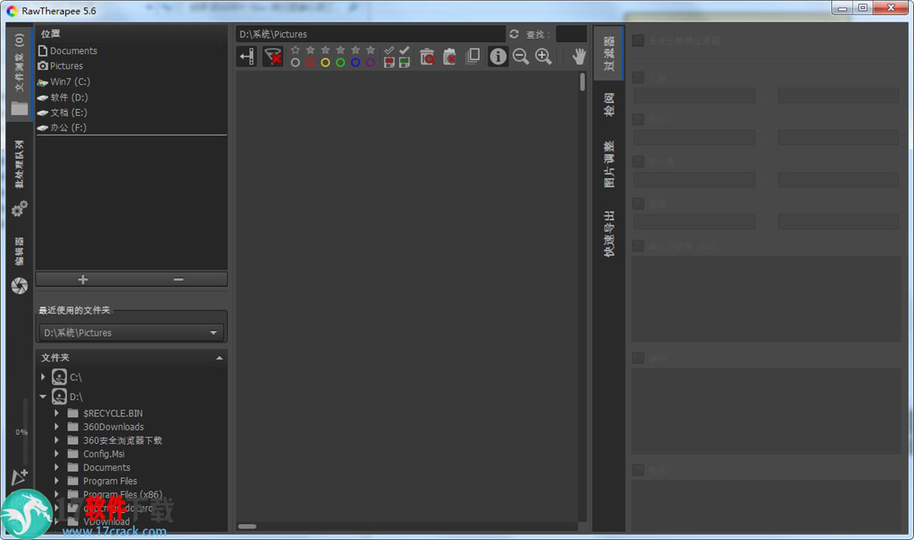Open the recent folders dropdown D:\系统\Pictures

click(131, 333)
